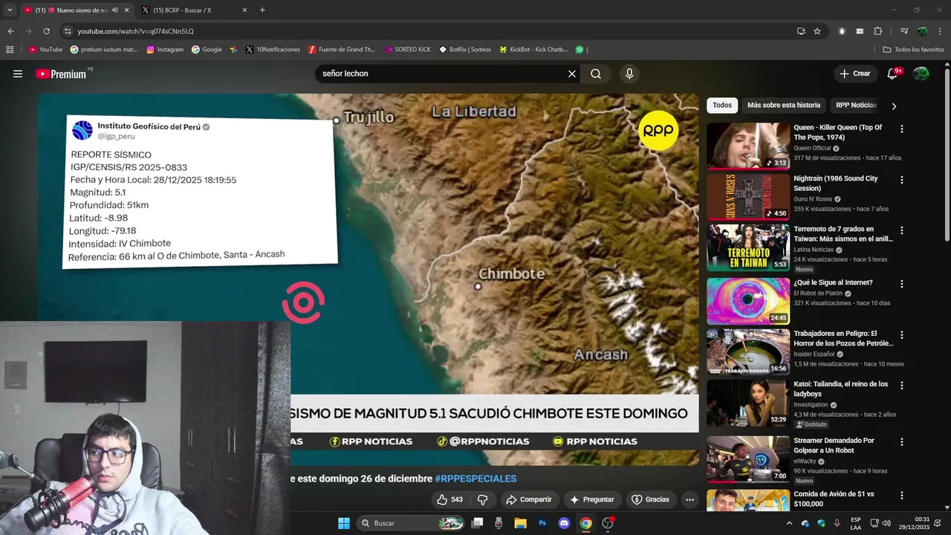Show next filter chips with arrow
This screenshot has width=951, height=535.
click(x=894, y=106)
